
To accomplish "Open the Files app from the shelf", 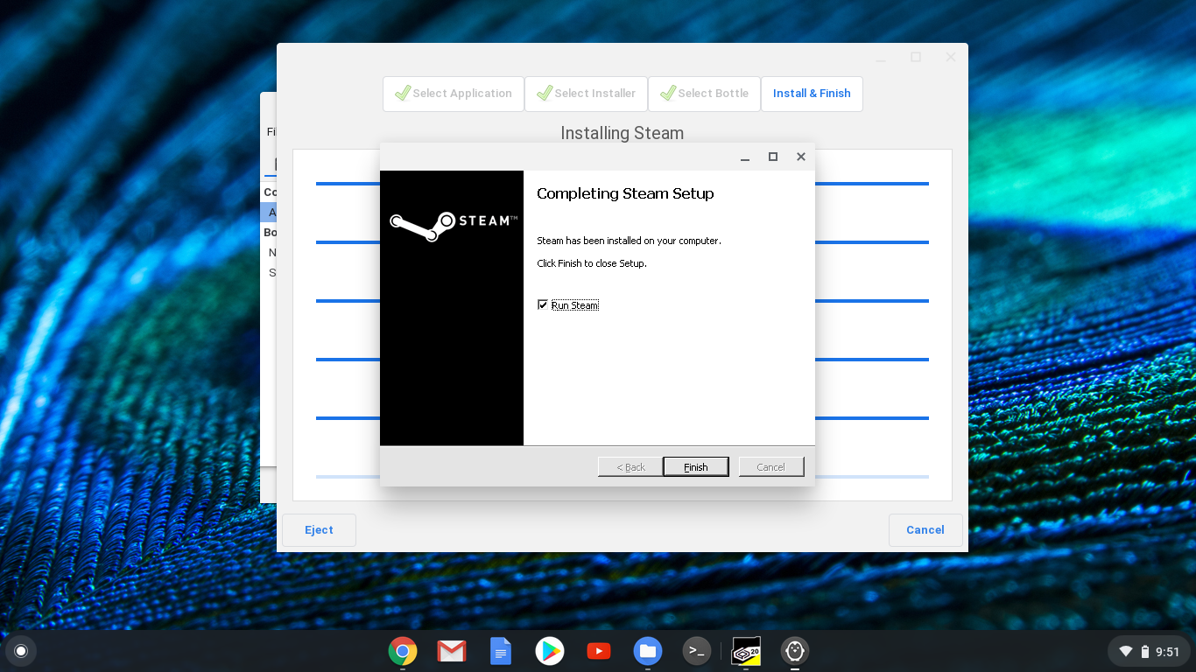I will coord(648,651).
